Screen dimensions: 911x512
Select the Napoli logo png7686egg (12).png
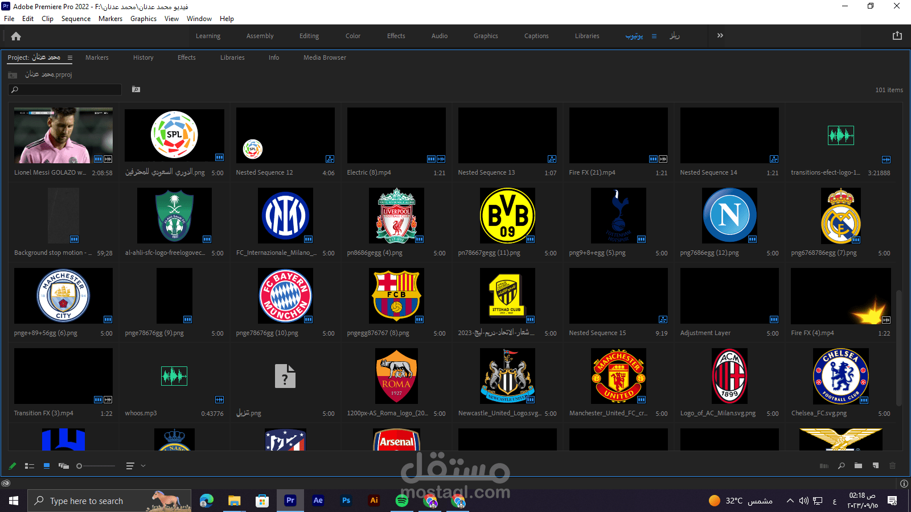click(730, 216)
